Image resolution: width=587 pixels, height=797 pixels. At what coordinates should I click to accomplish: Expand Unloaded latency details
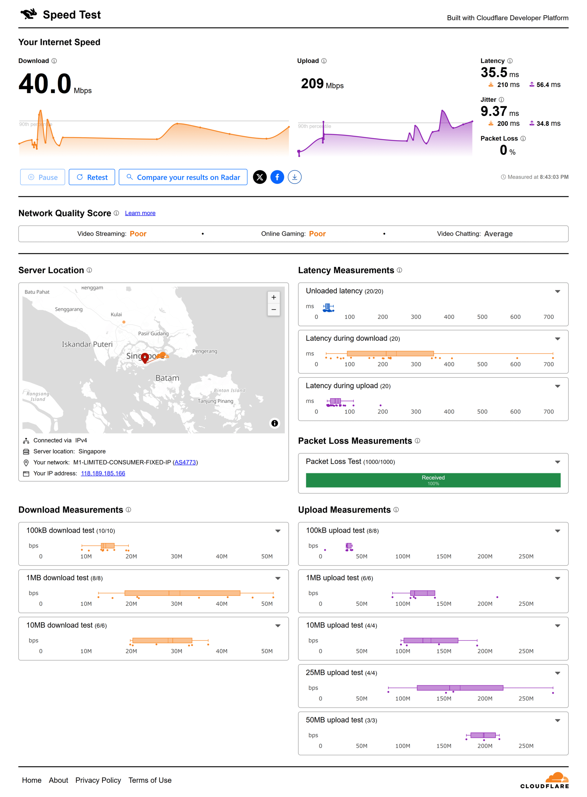click(557, 291)
